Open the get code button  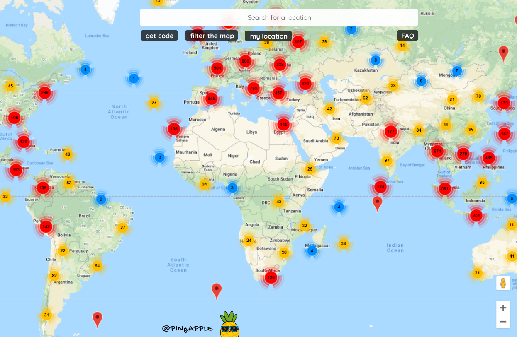click(x=159, y=36)
